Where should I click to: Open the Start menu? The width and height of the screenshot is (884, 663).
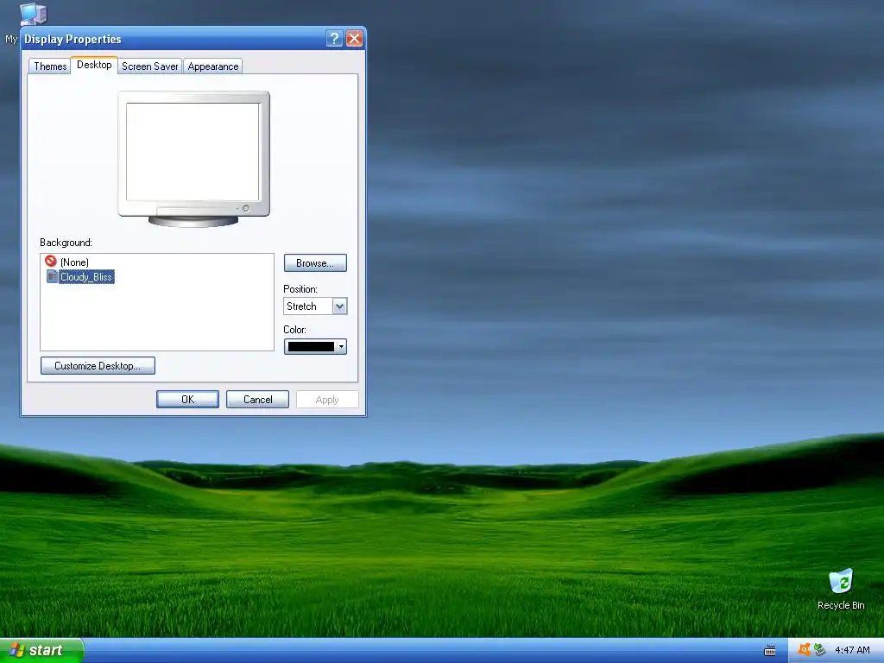(41, 650)
